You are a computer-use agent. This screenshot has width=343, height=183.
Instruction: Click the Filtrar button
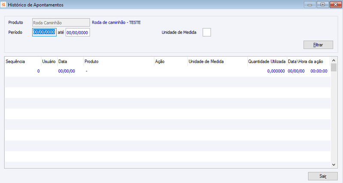[318, 45]
